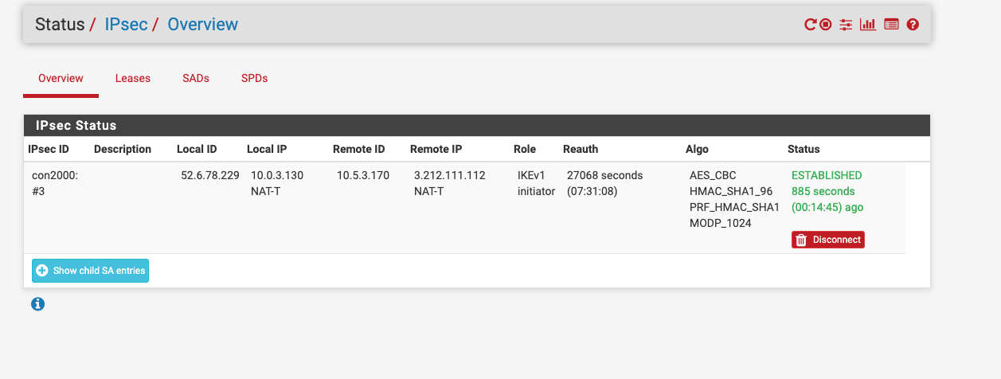
Task: Switch to the SPDs tab
Action: [254, 78]
